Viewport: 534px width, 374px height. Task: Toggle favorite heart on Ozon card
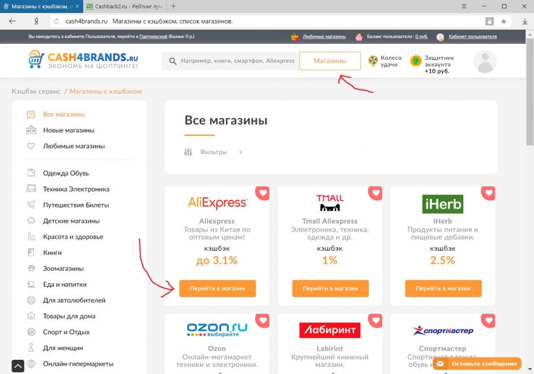pos(263,321)
